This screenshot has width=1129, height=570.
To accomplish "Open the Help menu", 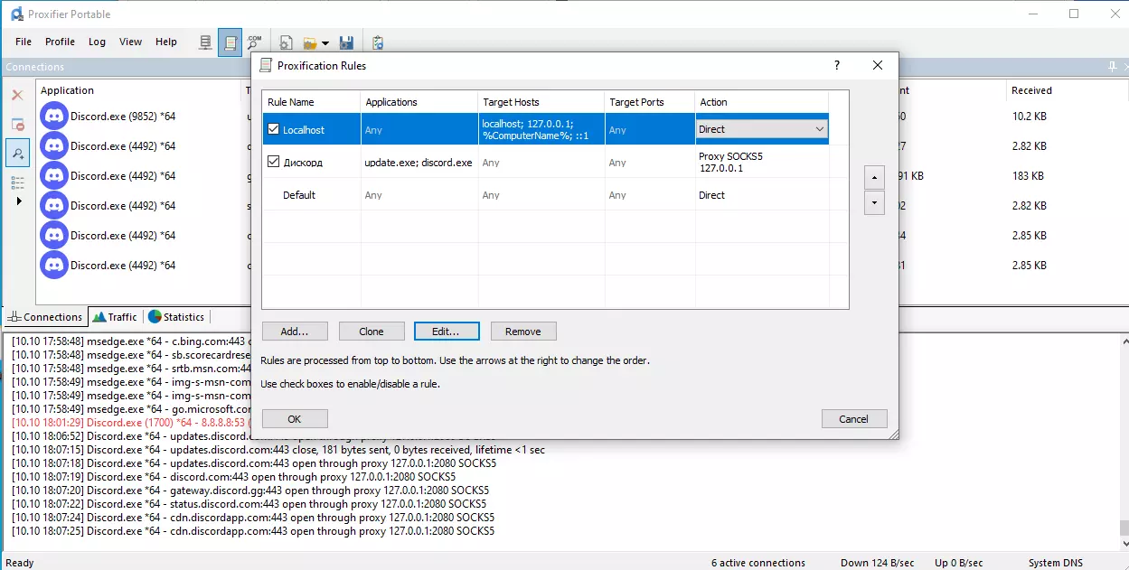I will click(x=166, y=42).
